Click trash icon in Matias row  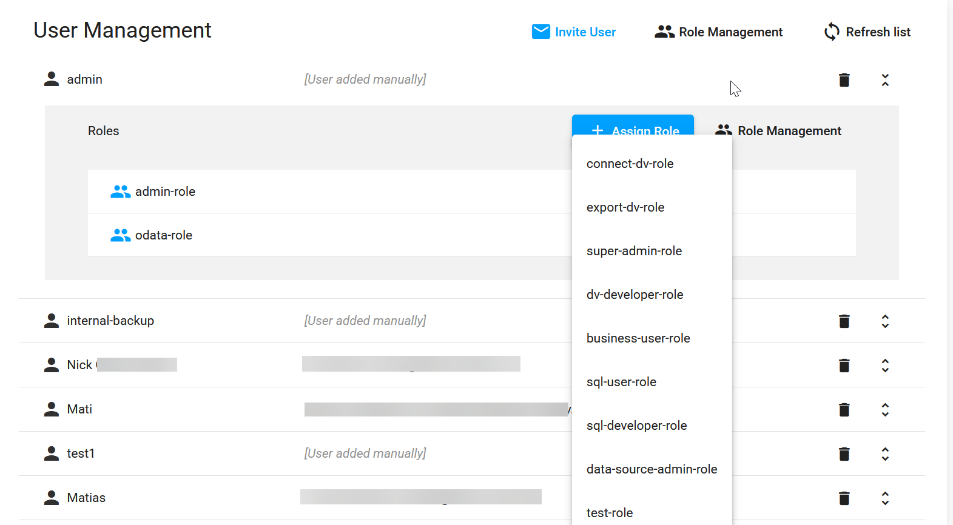click(844, 498)
